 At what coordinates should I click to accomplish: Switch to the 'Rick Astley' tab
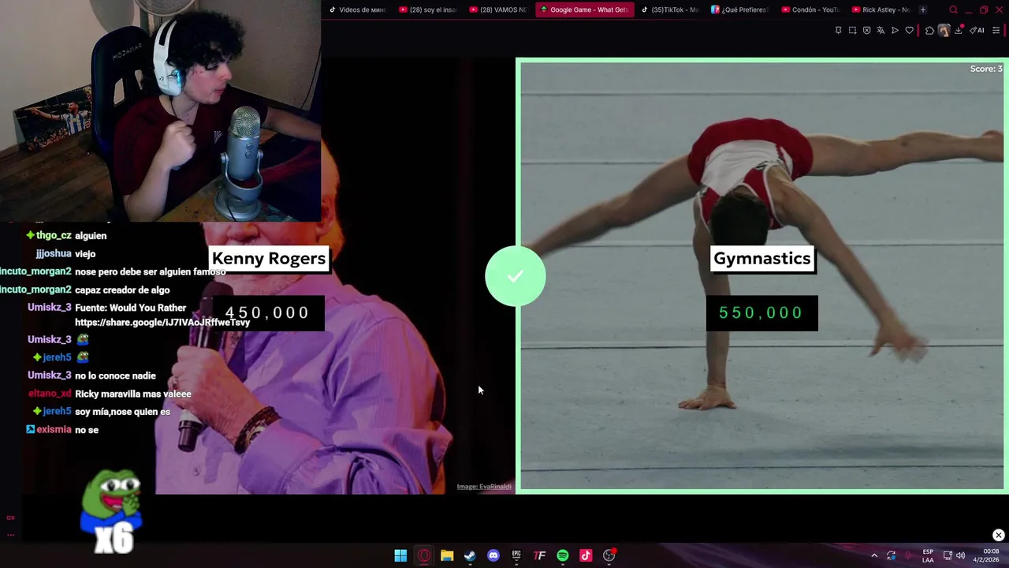tap(881, 9)
